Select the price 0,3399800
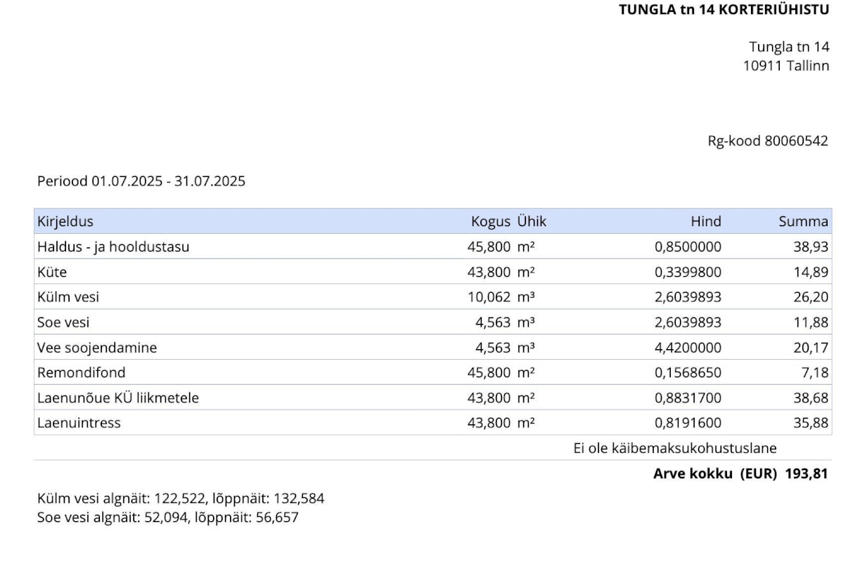 tap(688, 273)
